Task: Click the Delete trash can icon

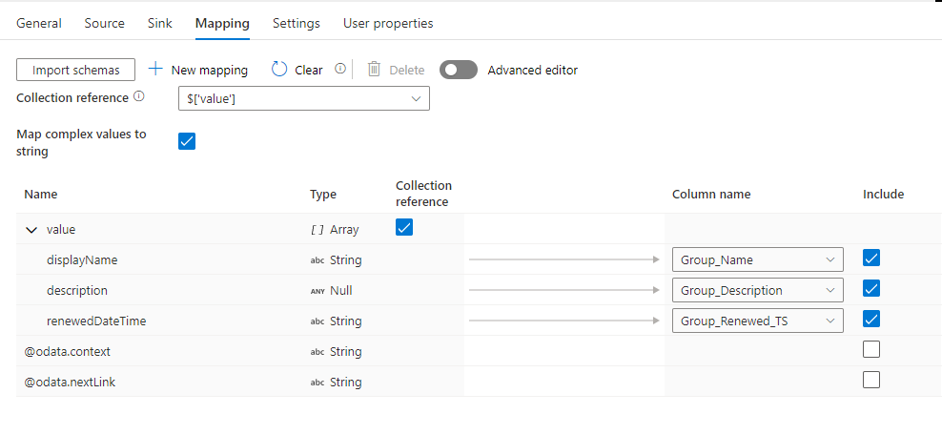Action: [x=375, y=70]
